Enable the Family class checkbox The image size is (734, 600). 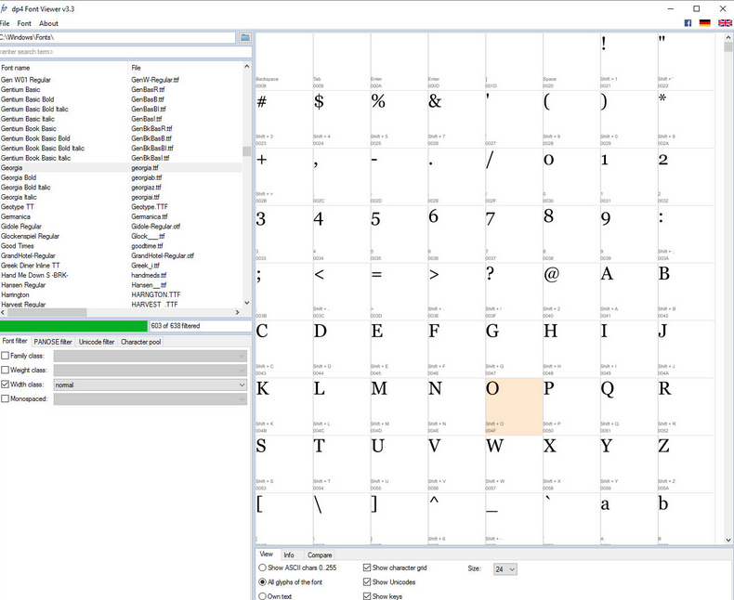click(6, 356)
